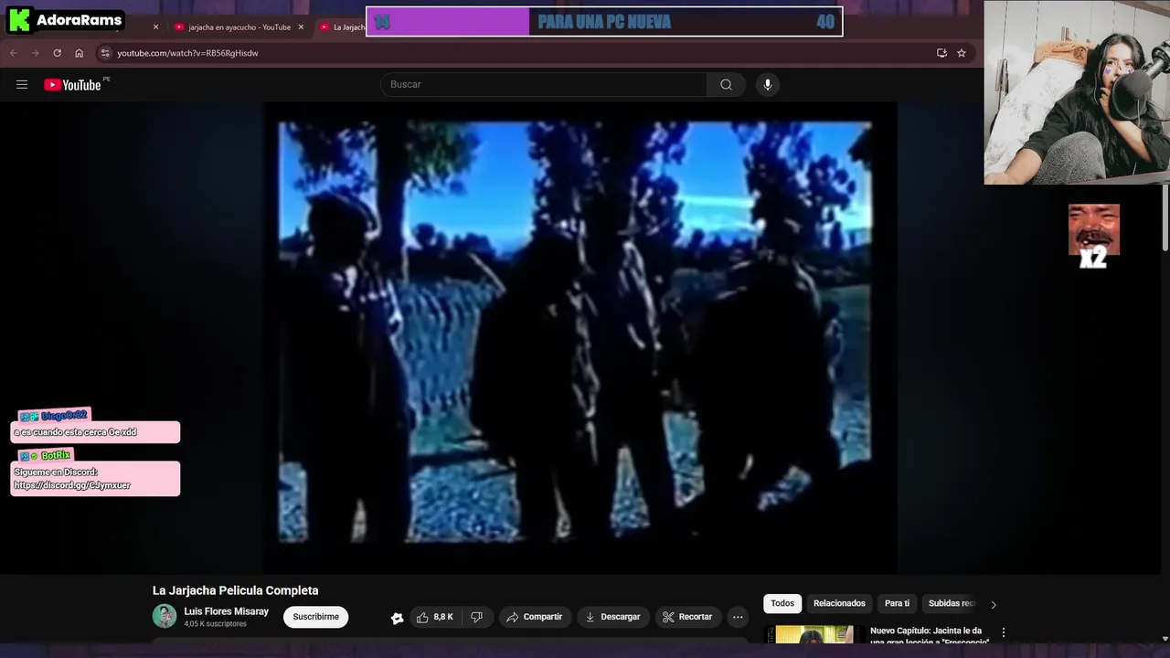Viewport: 1170px width, 658px height.
Task: Open Nuevo Capítulo: Jacinta recommended video thumbnail
Action: tap(814, 634)
